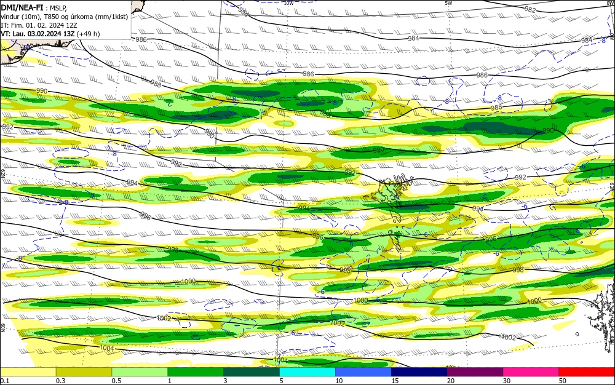The image size is (615, 385).
Task: Click the "1" legend value
Action: point(170,381)
